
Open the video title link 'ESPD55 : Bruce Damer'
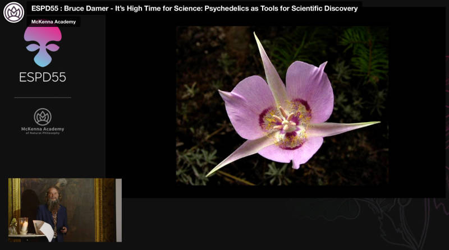(x=194, y=8)
